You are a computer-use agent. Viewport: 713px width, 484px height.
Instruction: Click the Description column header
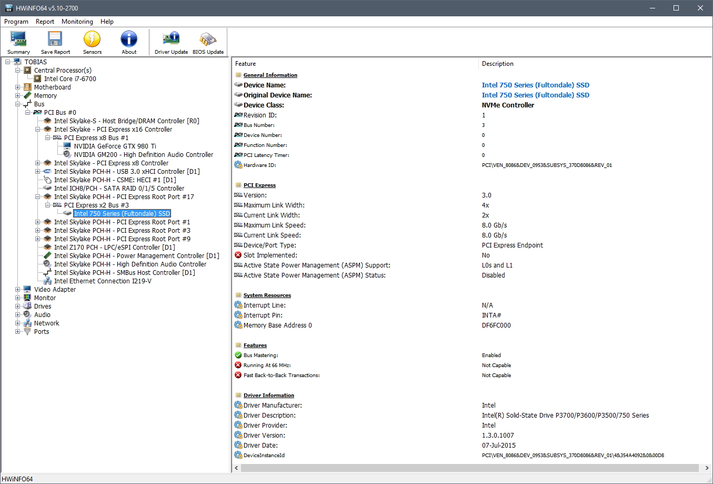point(595,64)
